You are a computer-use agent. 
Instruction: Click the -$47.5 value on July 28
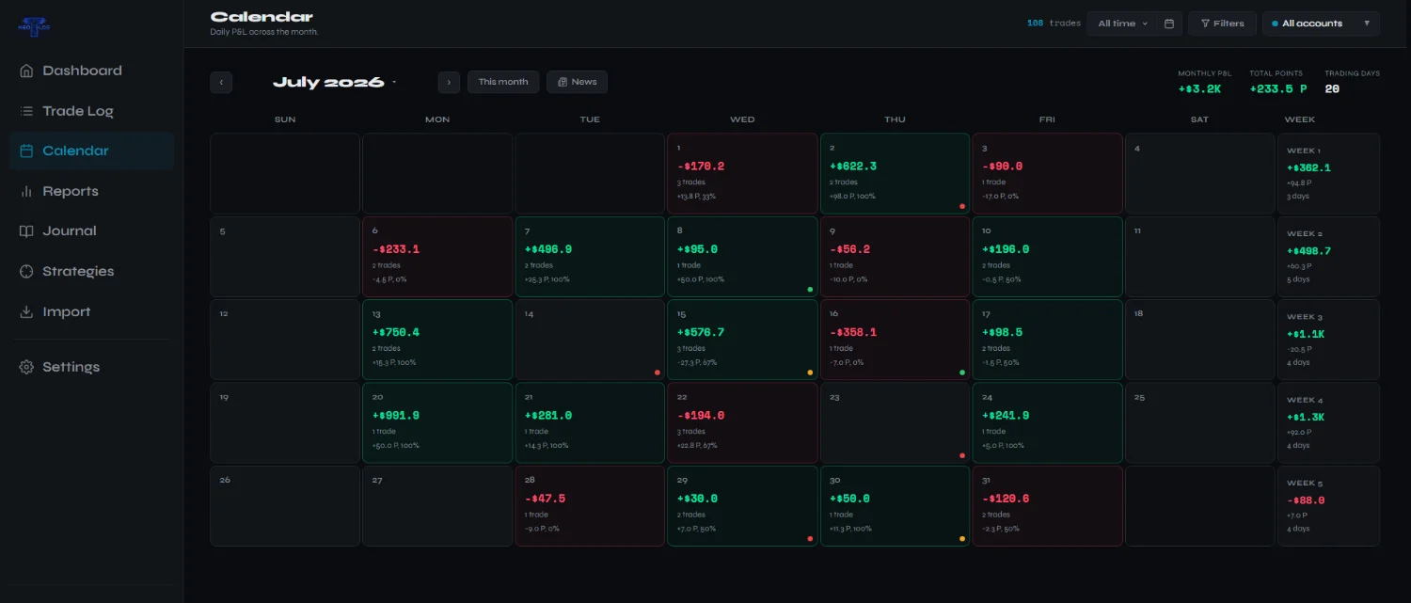coord(546,499)
